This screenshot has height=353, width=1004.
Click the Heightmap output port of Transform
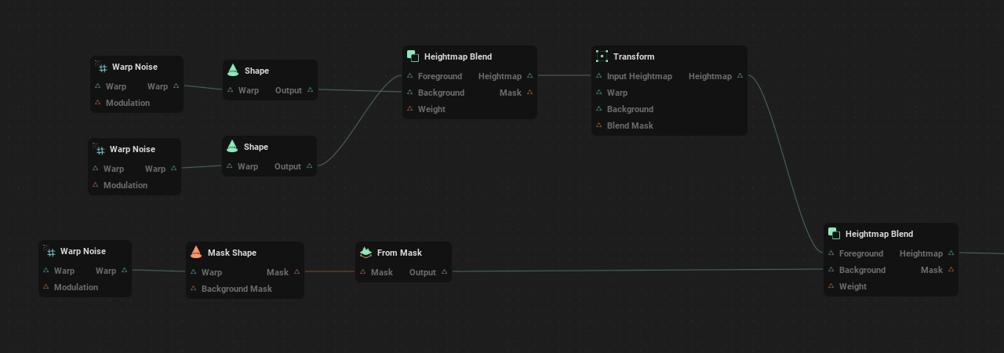pyautogui.click(x=740, y=76)
